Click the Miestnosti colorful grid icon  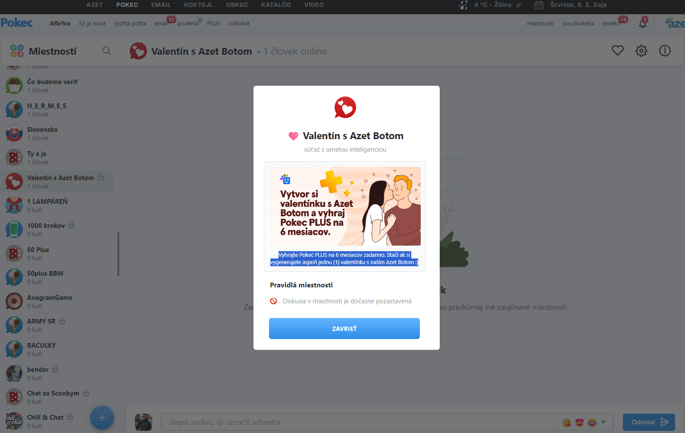(17, 51)
